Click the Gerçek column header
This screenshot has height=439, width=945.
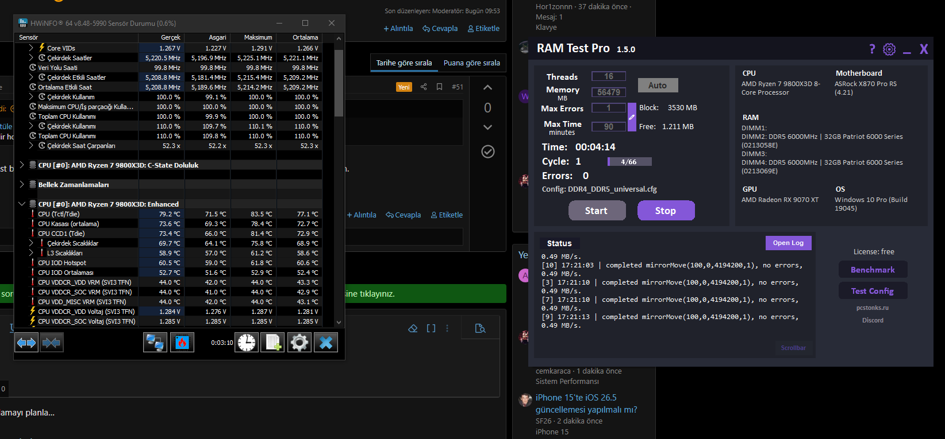pos(162,37)
